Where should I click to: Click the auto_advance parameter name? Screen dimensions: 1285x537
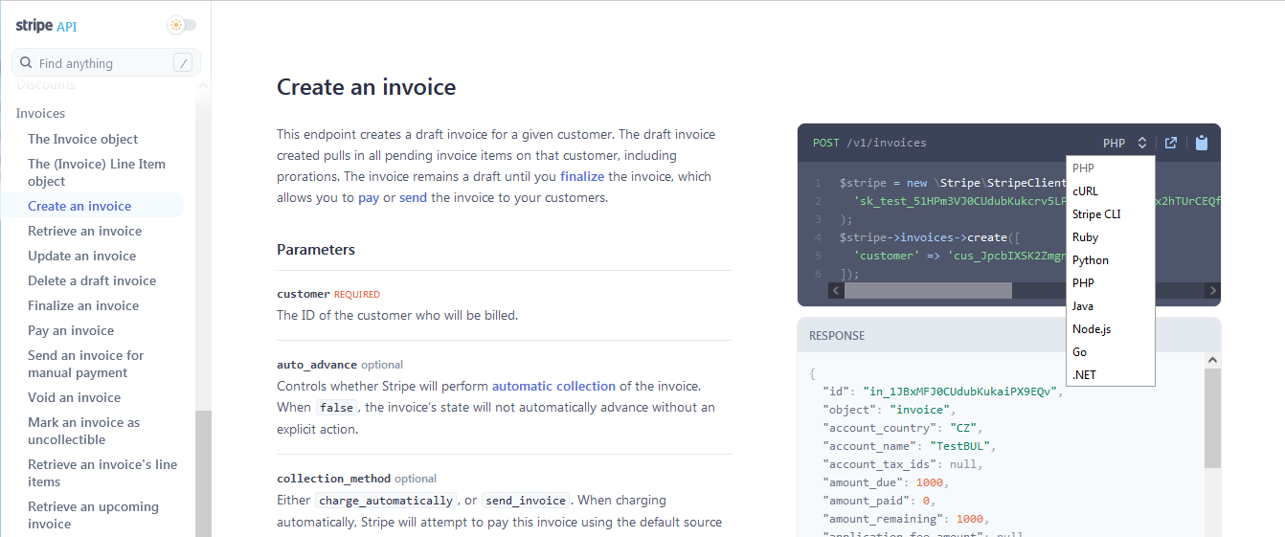[317, 365]
